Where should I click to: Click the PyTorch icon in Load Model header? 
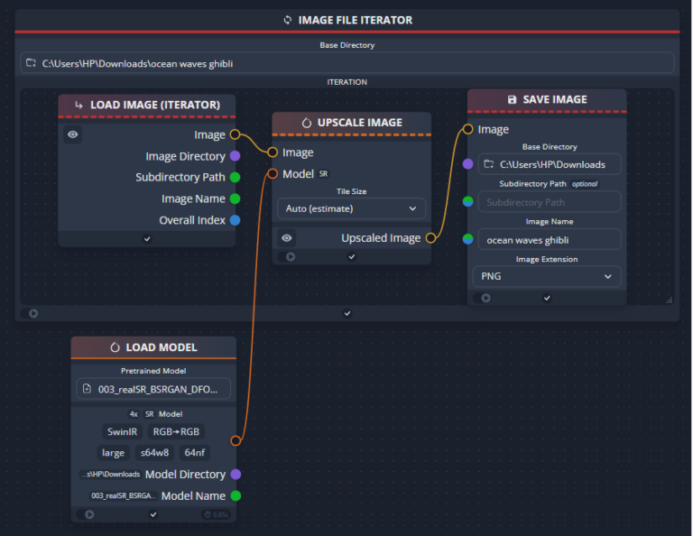[115, 347]
